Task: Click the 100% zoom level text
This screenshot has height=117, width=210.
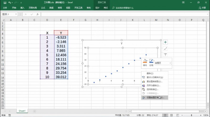Action: (x=206, y=115)
